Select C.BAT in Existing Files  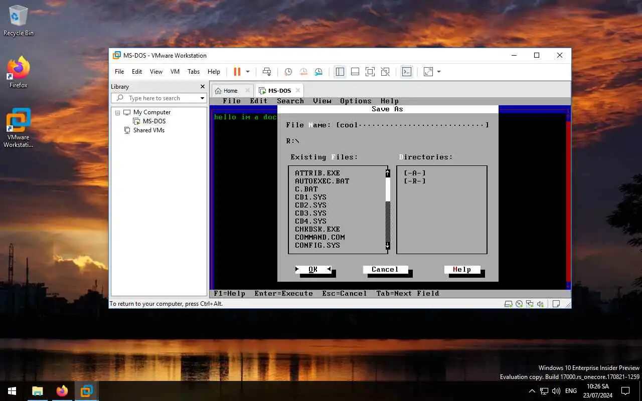click(x=306, y=189)
